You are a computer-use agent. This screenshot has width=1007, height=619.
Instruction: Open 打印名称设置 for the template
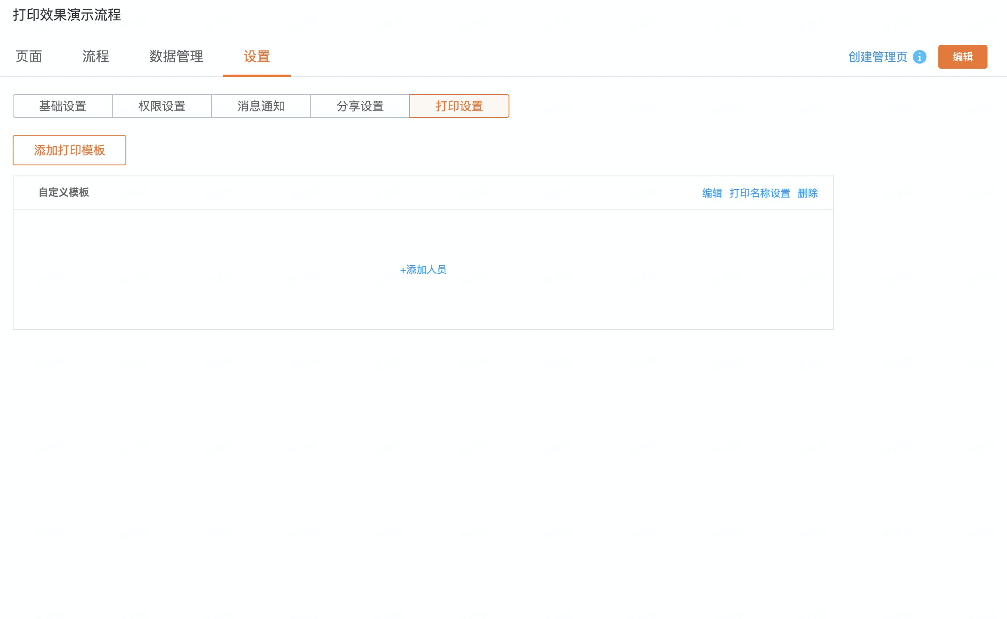759,193
